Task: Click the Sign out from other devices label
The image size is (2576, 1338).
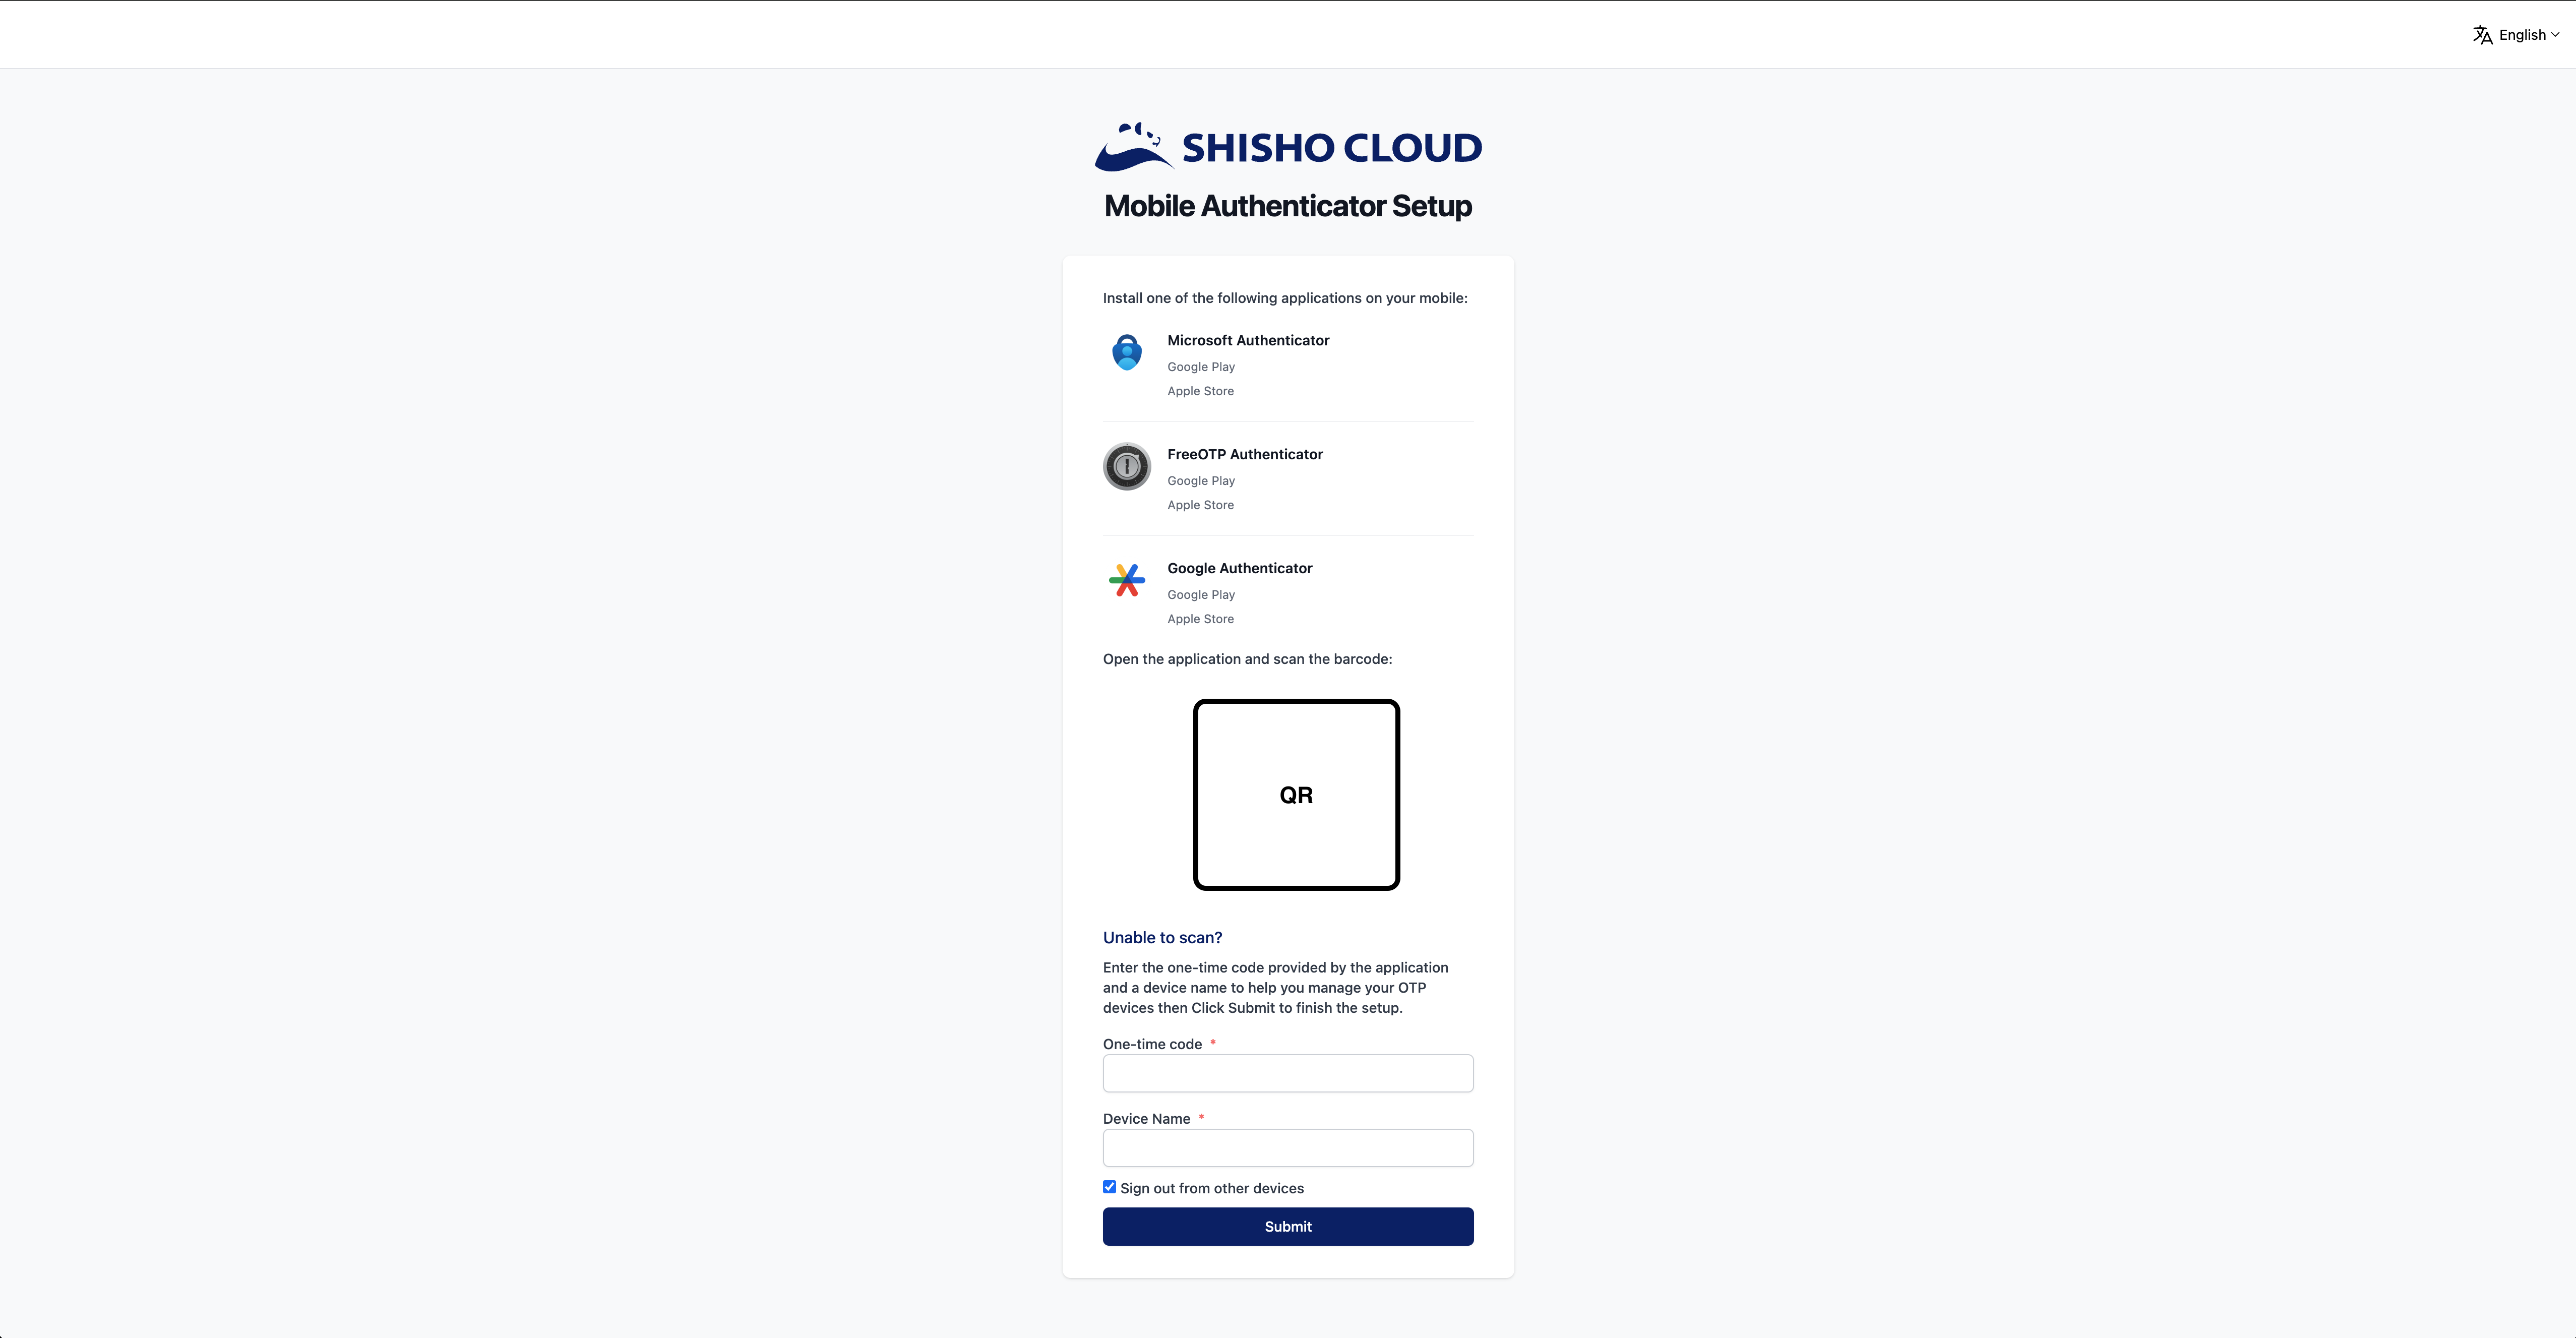Action: tap(1212, 1188)
